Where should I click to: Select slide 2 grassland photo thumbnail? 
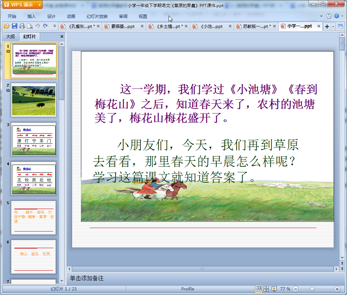[x=34, y=100]
